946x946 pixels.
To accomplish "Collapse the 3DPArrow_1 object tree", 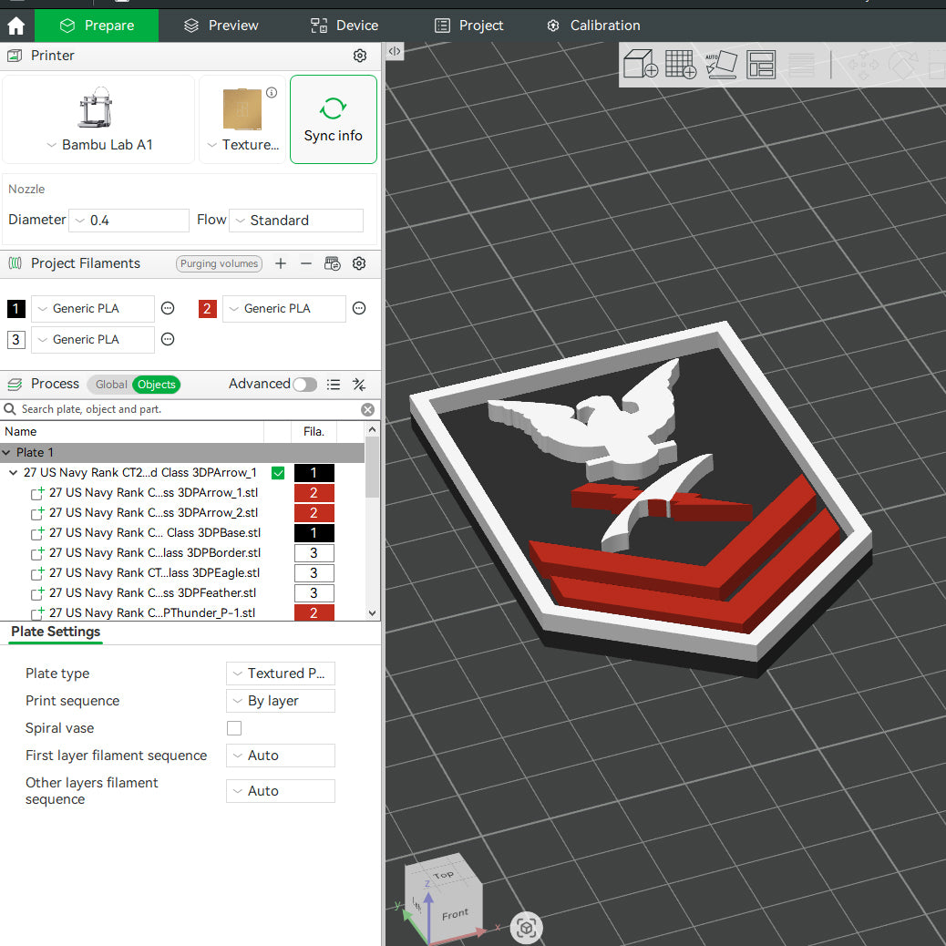I will click(13, 472).
